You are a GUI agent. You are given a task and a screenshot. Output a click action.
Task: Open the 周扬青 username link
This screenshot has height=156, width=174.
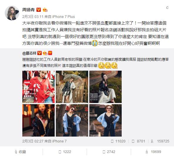click(29, 10)
